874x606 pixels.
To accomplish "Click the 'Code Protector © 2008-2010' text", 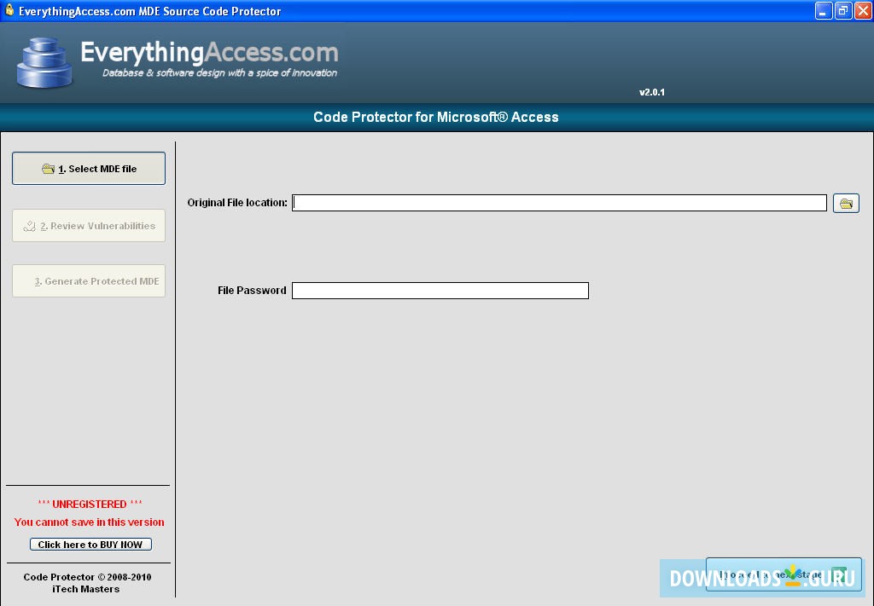I will (x=88, y=577).
